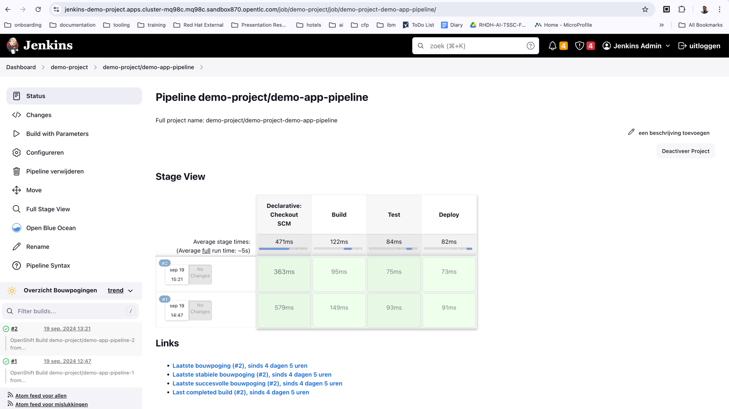Click the uitloggen logout icon
The image size is (729, 409).
coord(682,46)
